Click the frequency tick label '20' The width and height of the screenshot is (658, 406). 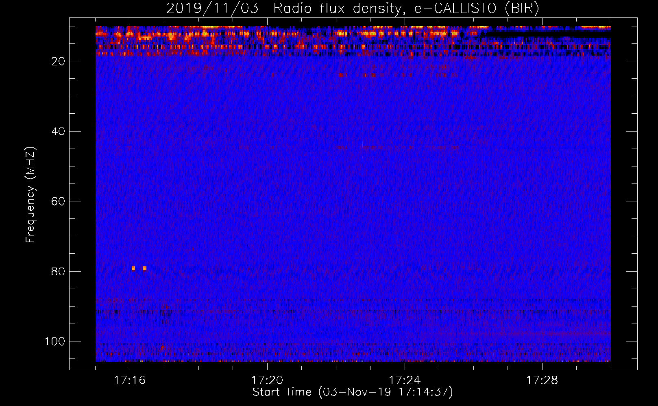(x=59, y=61)
